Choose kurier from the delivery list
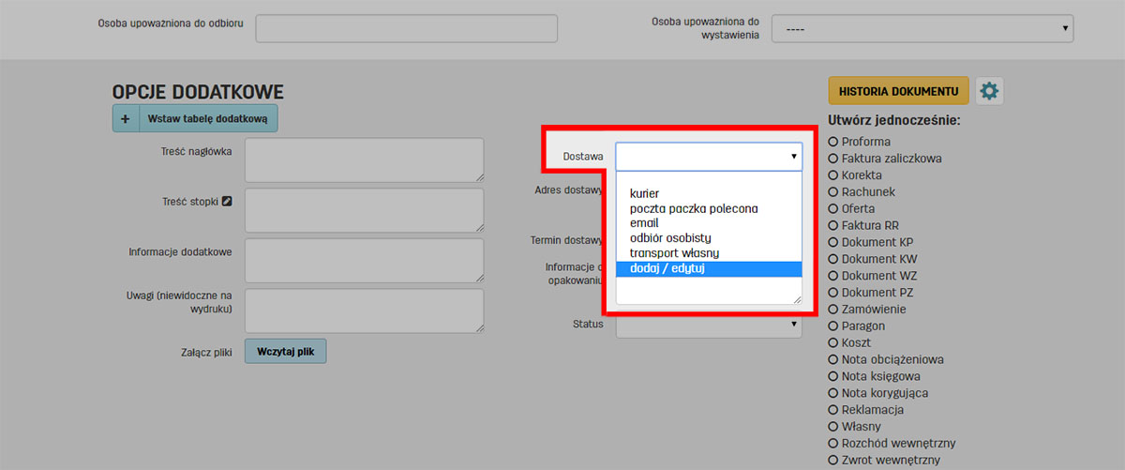Viewport: 1125px width, 470px height. [x=645, y=193]
